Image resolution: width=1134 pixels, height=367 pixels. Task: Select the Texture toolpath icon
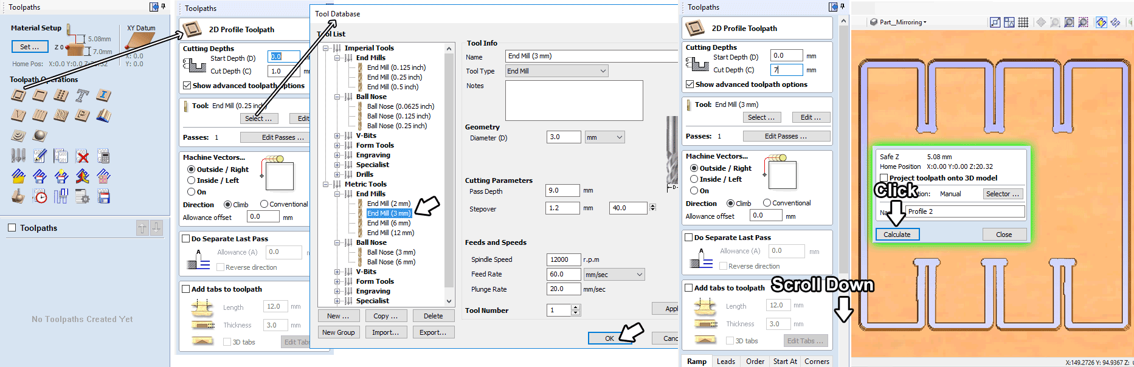click(x=61, y=115)
